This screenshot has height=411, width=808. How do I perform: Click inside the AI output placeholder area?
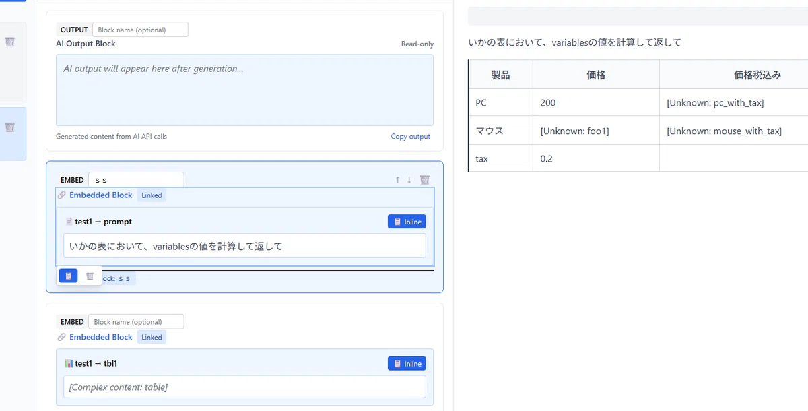click(x=244, y=90)
